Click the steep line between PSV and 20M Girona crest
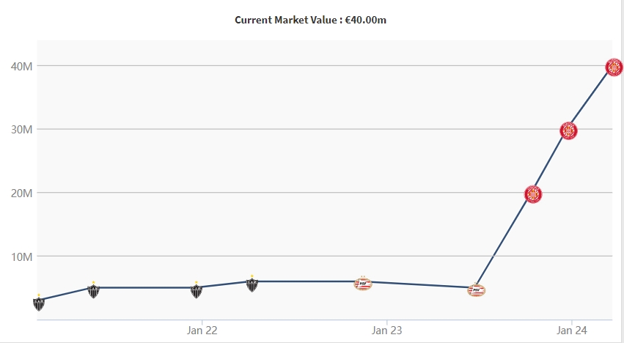This screenshot has height=343, width=624. (504, 242)
